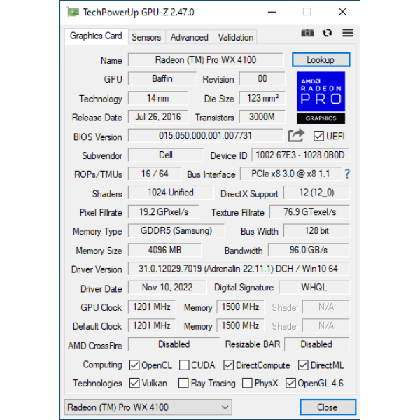This screenshot has height=420, width=420.
Task: Minimize the GPU-Z window
Action: point(272,12)
